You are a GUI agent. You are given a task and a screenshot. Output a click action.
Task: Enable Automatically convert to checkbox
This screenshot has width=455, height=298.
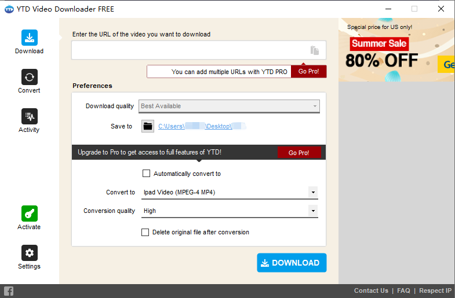146,174
